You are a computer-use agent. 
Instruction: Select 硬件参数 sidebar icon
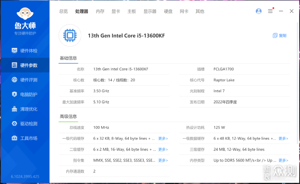tap(14, 65)
